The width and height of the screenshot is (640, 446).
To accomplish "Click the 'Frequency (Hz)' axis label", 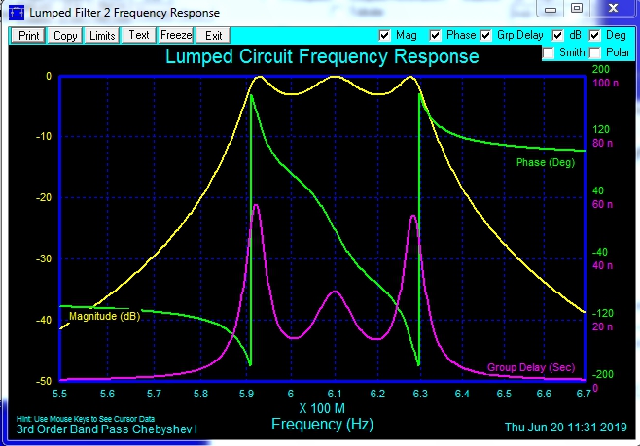I will [323, 425].
